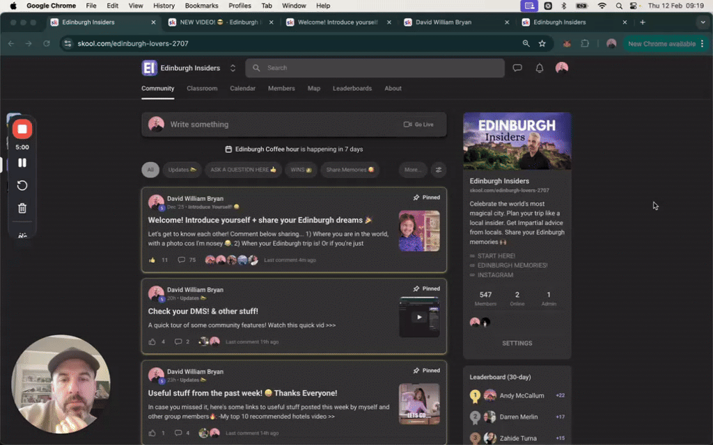Open comments on Useful stuff post
Image resolution: width=713 pixels, height=445 pixels.
[x=182, y=433]
